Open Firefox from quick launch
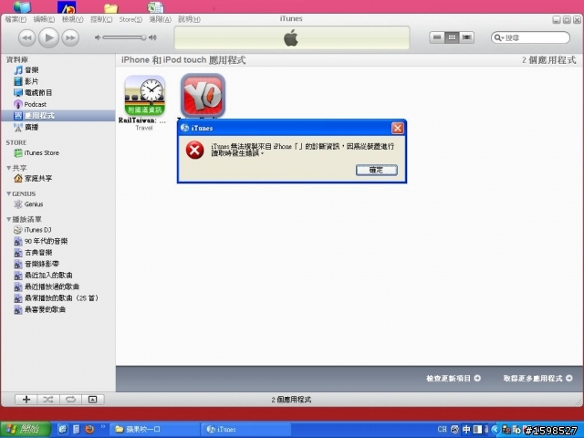The height and width of the screenshot is (438, 584). [89, 430]
